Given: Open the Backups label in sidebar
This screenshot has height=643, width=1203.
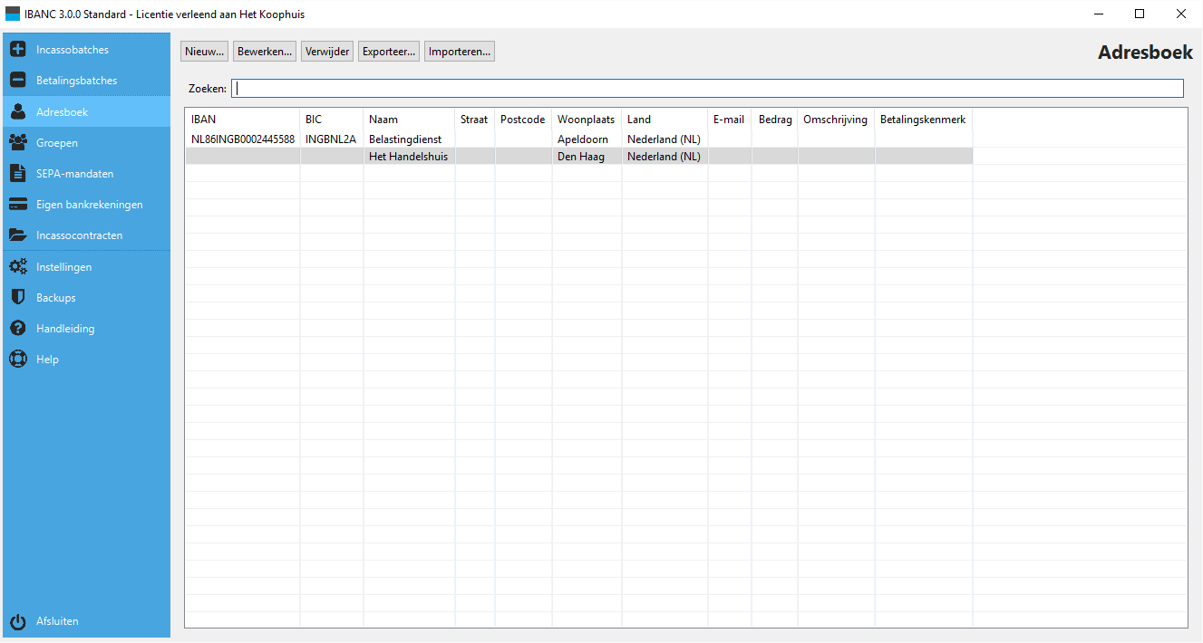Looking at the screenshot, I should tap(56, 298).
